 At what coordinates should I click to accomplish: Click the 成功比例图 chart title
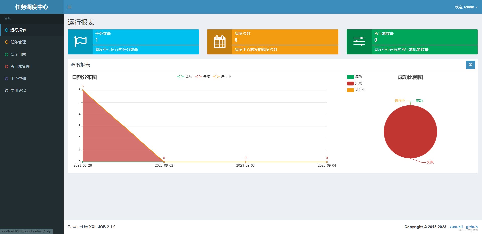(x=410, y=77)
